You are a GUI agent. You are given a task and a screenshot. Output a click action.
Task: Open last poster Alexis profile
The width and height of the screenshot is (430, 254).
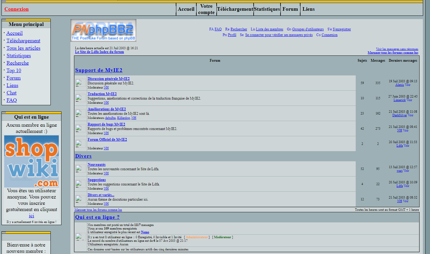(x=400, y=85)
